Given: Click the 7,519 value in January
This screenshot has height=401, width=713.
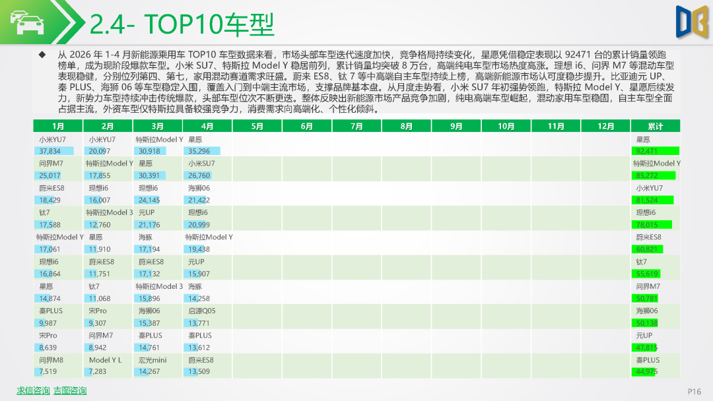Looking at the screenshot, I should tap(48, 371).
